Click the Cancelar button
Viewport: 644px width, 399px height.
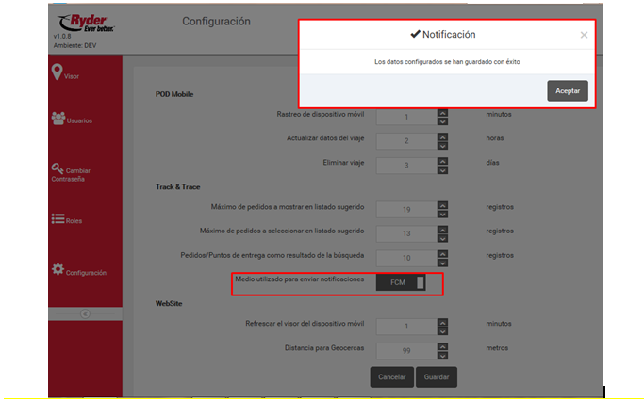[391, 377]
